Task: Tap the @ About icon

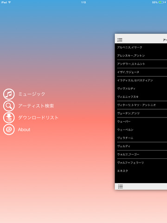Action: tap(9, 130)
